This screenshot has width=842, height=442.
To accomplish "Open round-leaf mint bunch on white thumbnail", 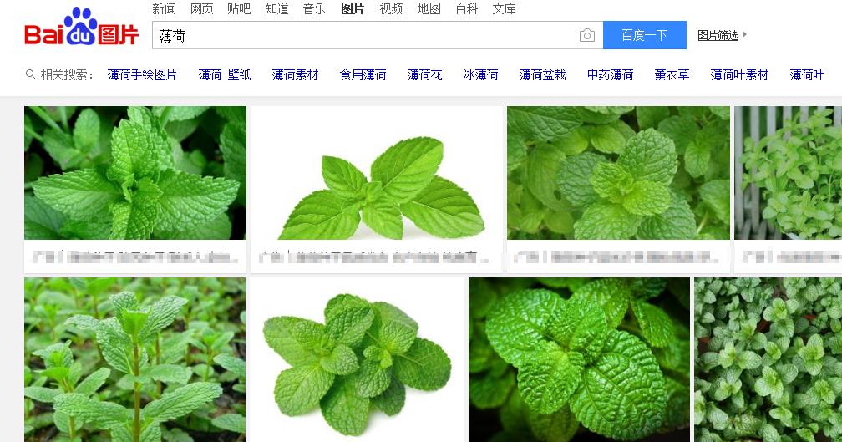I will [358, 360].
